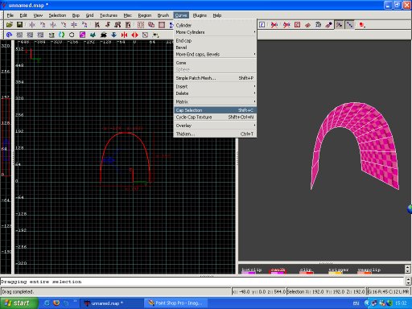
Task: Click the magenta square toolbar icon
Action: (82, 35)
